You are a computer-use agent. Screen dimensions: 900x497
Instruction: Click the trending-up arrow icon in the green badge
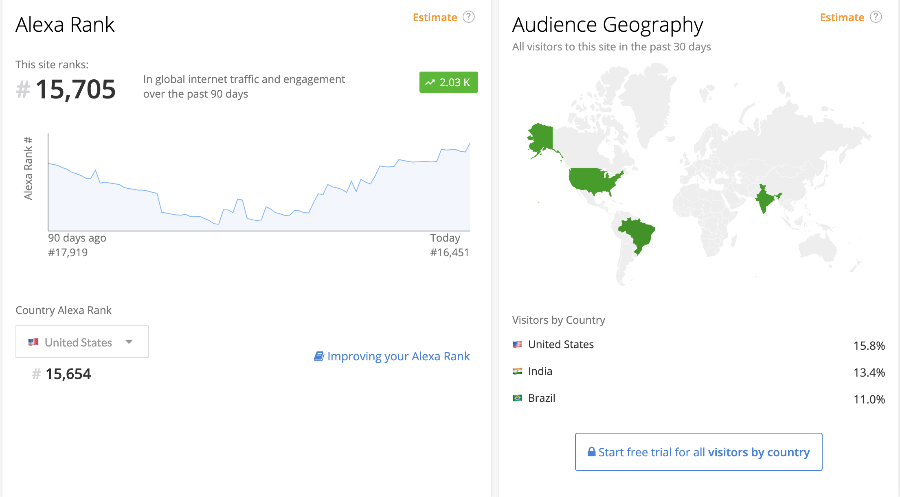pyautogui.click(x=430, y=83)
